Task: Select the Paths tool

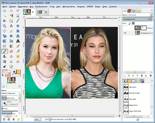Action: (11, 21)
